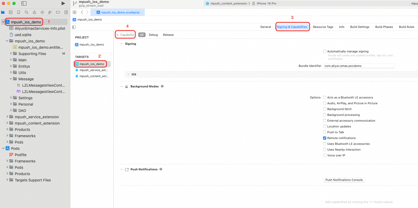Open the report navigator icon
The image size is (418, 208).
click(x=66, y=12)
